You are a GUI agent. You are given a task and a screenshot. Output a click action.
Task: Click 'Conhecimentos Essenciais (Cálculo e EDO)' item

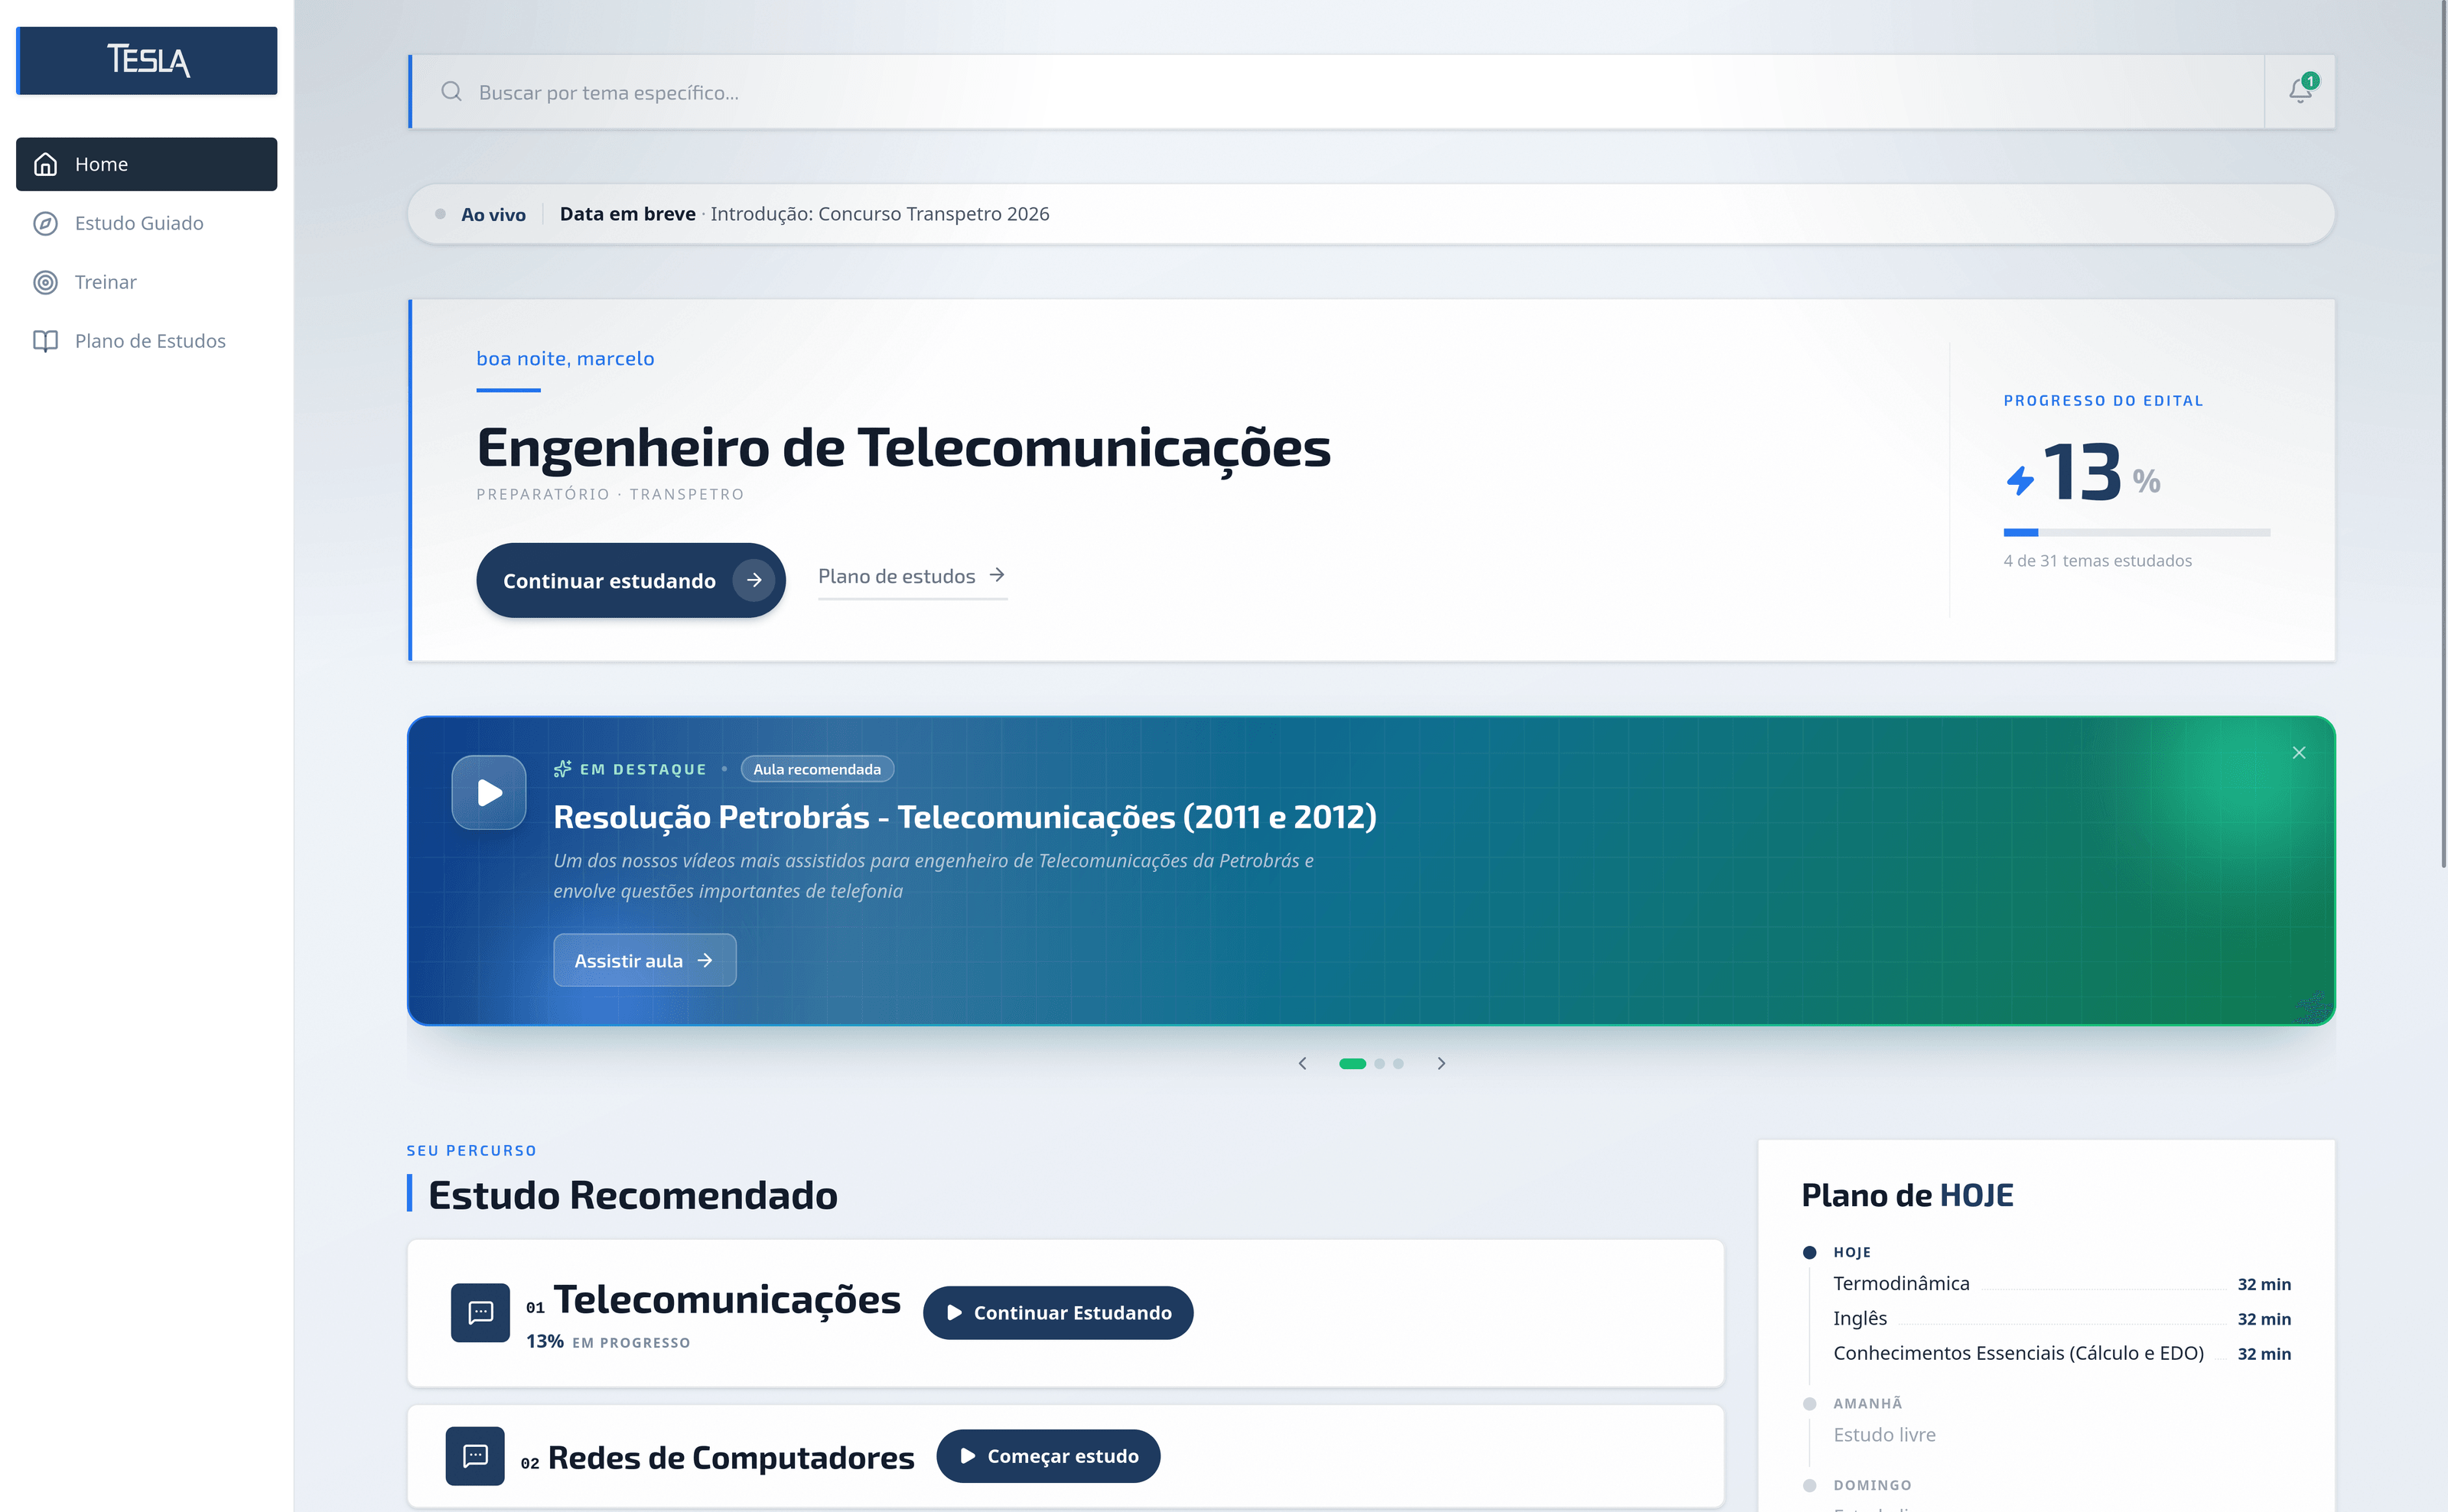(x=2018, y=1353)
